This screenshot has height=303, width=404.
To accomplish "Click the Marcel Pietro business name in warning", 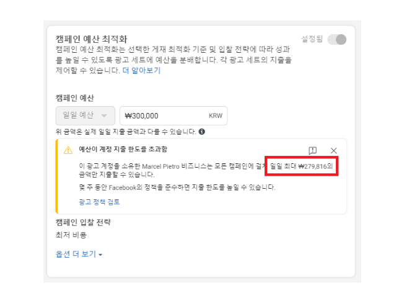I will tap(164, 166).
